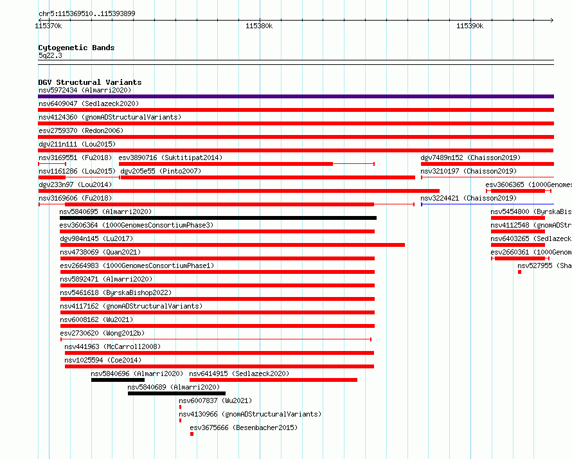
Task: Select the nsv5461618 (ByrskaBishop2022) label
Action: pos(116,292)
